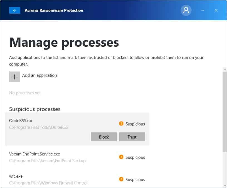Click the scrollbar up arrow
This screenshot has height=188, width=227.
point(224,69)
